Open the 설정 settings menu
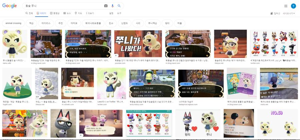 pyautogui.click(x=111, y=13)
